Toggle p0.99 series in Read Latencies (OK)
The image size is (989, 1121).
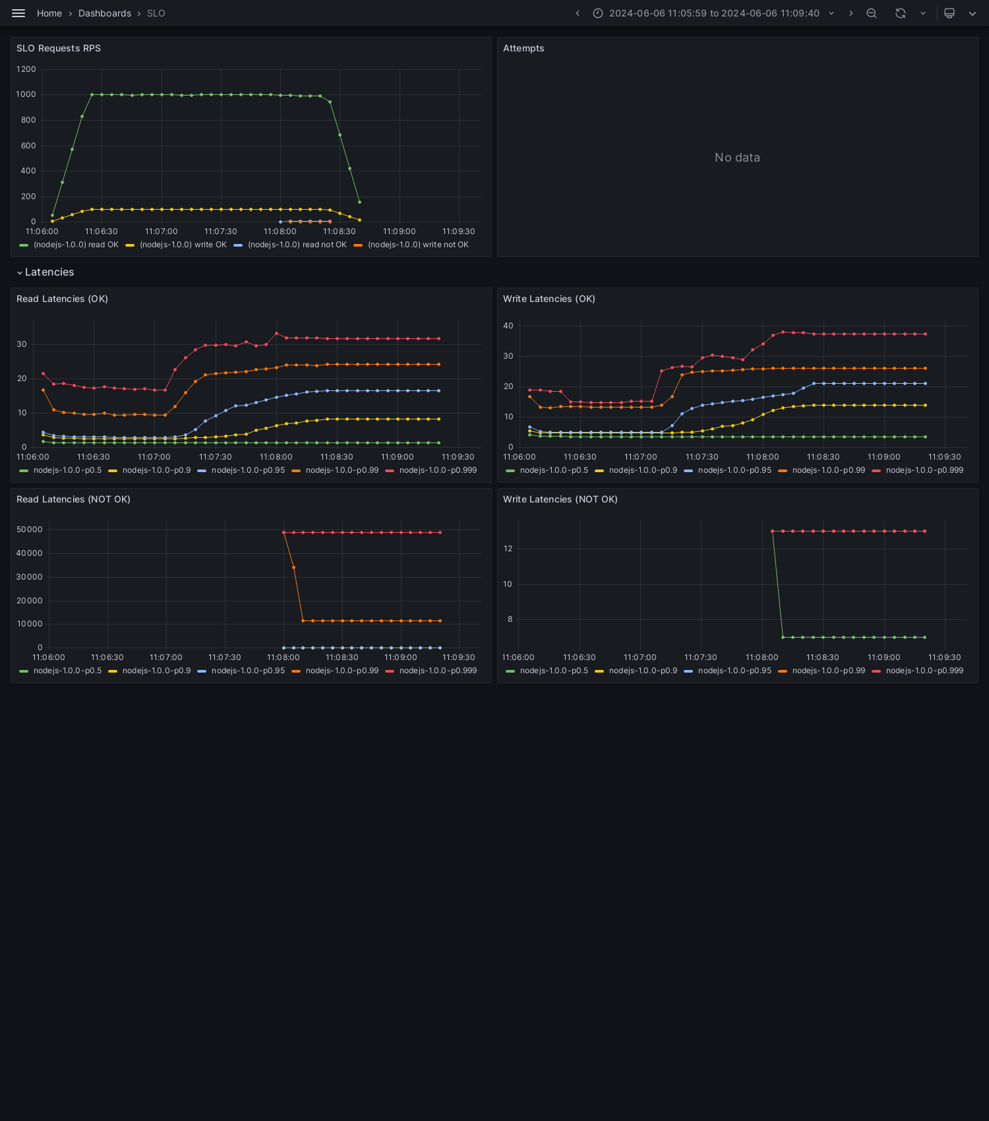(342, 470)
